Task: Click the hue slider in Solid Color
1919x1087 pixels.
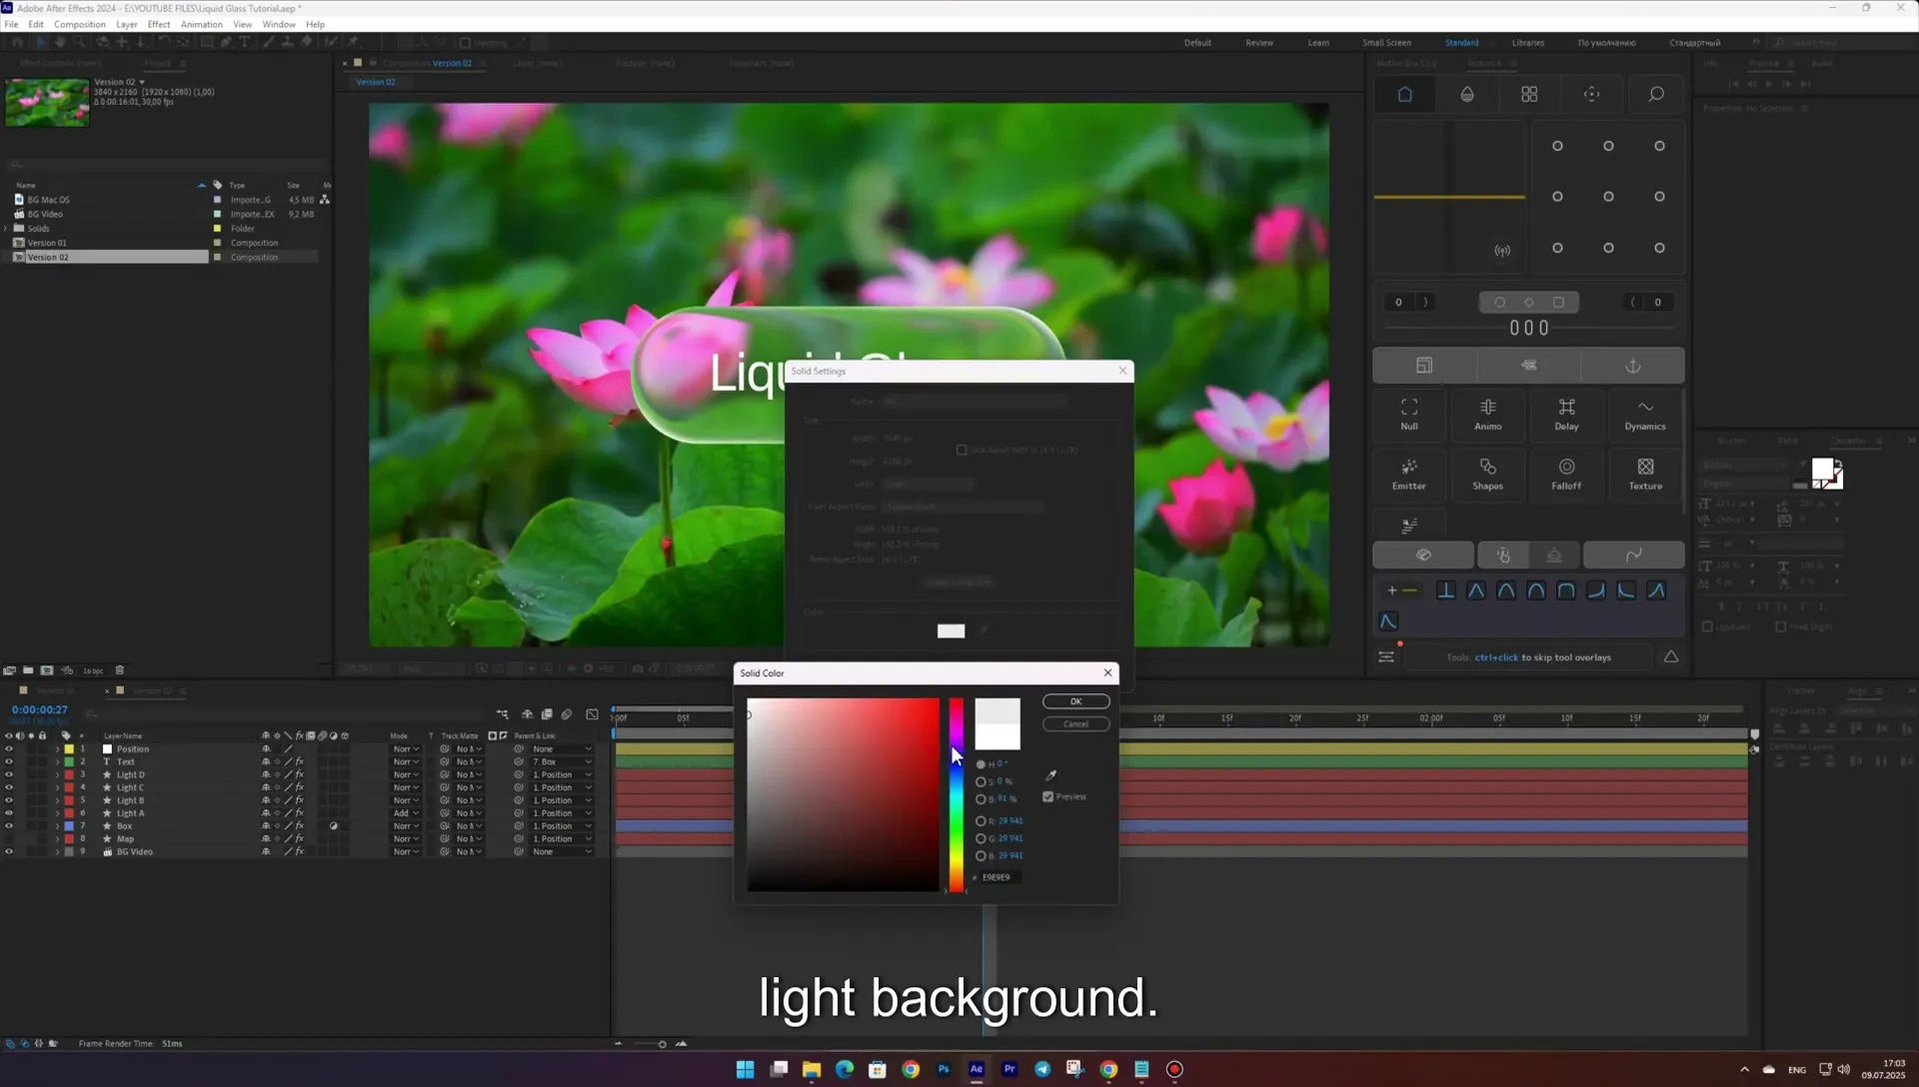Action: (x=957, y=795)
